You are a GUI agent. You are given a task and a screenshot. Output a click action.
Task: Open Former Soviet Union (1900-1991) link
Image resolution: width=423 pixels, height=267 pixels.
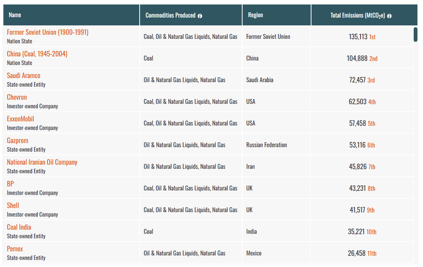[48, 32]
